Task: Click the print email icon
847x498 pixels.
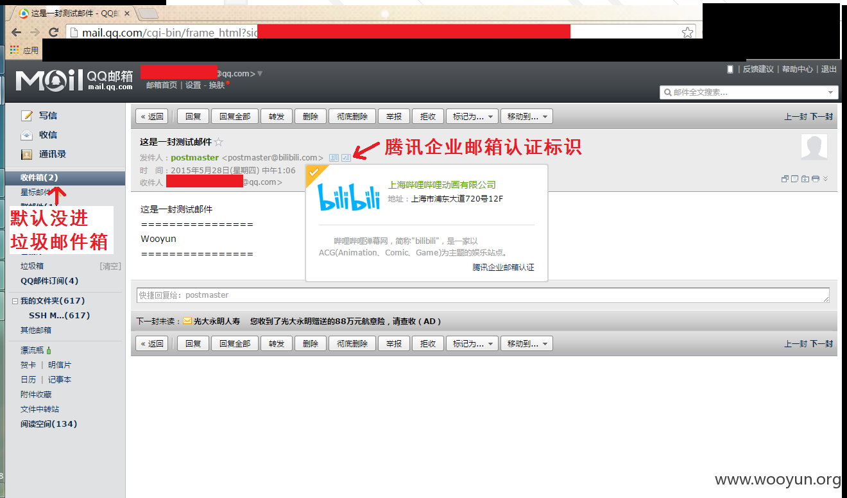Action: tap(815, 178)
